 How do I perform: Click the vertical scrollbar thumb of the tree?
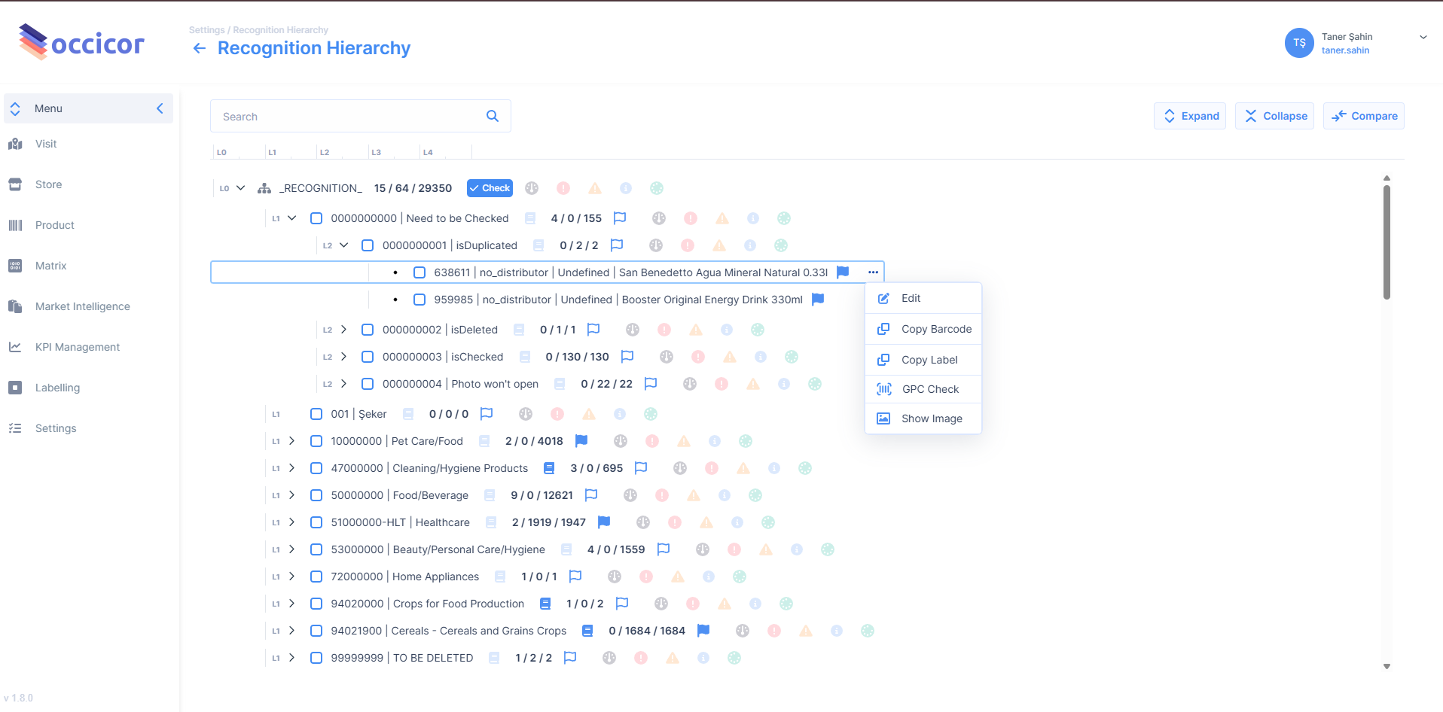(x=1387, y=241)
